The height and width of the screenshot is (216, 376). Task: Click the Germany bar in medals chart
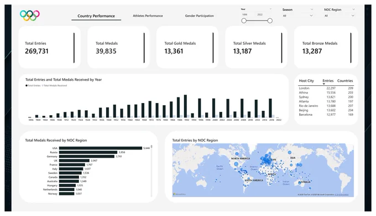click(x=87, y=156)
